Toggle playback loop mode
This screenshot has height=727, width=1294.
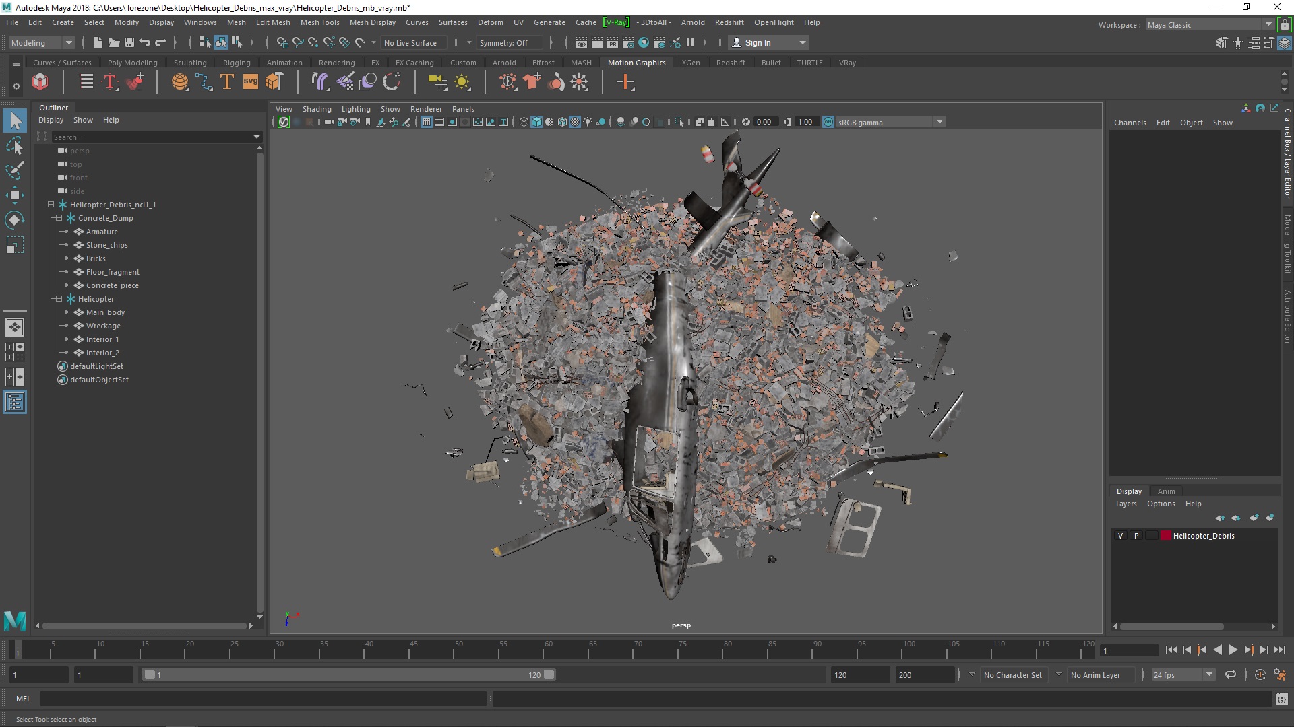1231,674
